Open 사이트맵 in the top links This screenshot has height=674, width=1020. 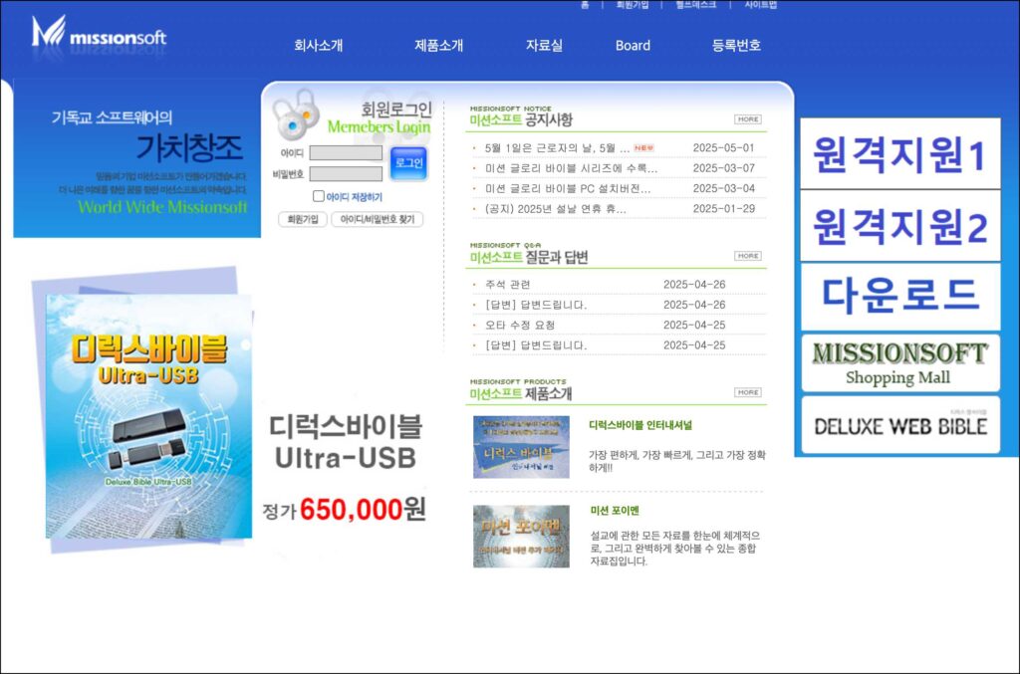tap(760, 5)
